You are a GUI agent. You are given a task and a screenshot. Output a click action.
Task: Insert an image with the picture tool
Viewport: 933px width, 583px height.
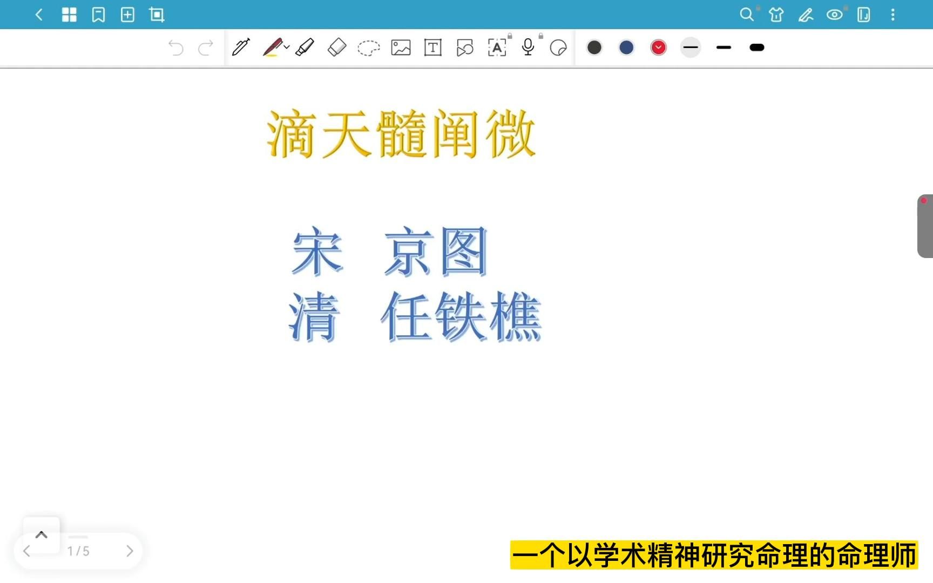coord(401,48)
